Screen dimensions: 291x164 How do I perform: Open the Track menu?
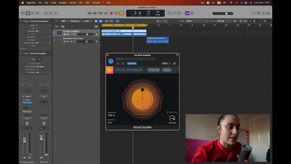click(54, 3)
